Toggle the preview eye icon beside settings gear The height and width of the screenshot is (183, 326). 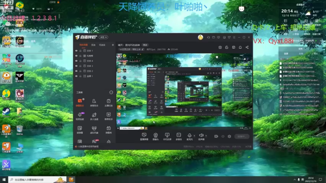click(223, 136)
